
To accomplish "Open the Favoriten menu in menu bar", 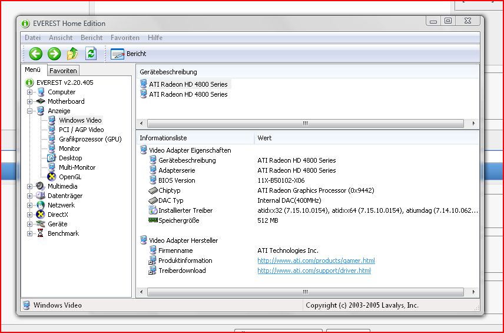I will [125, 38].
